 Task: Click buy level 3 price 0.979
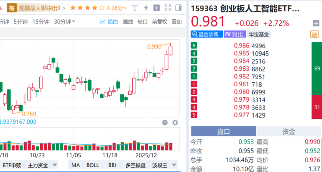(241, 100)
